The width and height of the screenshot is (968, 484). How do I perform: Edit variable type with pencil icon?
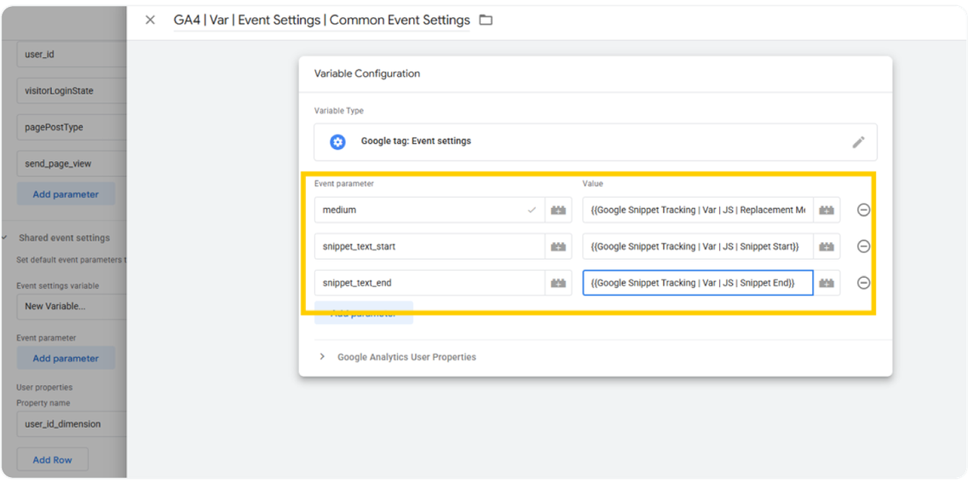tap(859, 142)
